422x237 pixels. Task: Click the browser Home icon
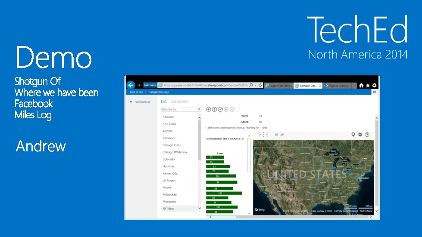[361, 85]
